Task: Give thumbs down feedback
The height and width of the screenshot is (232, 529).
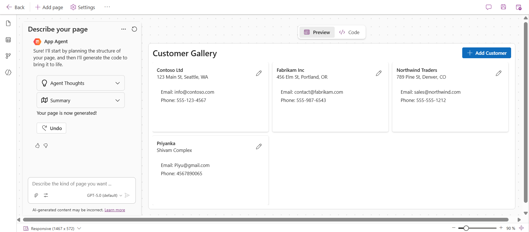Action: point(45,146)
